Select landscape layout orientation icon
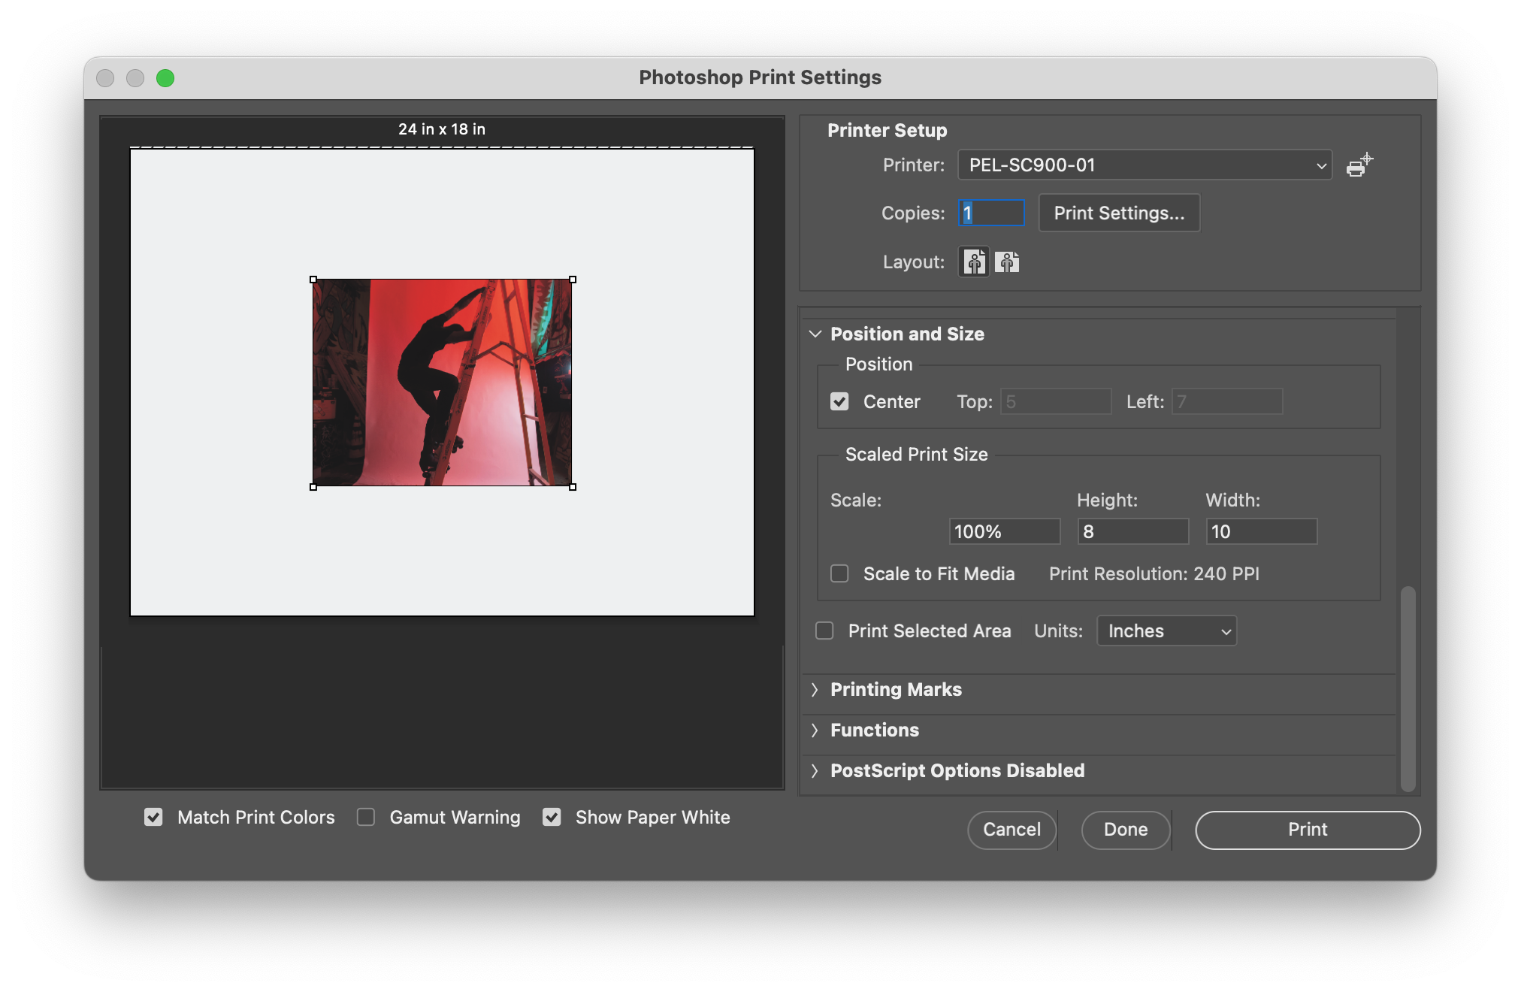This screenshot has height=992, width=1521. click(x=1007, y=262)
